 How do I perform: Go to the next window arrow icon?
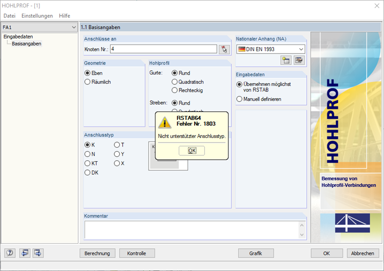point(38,253)
